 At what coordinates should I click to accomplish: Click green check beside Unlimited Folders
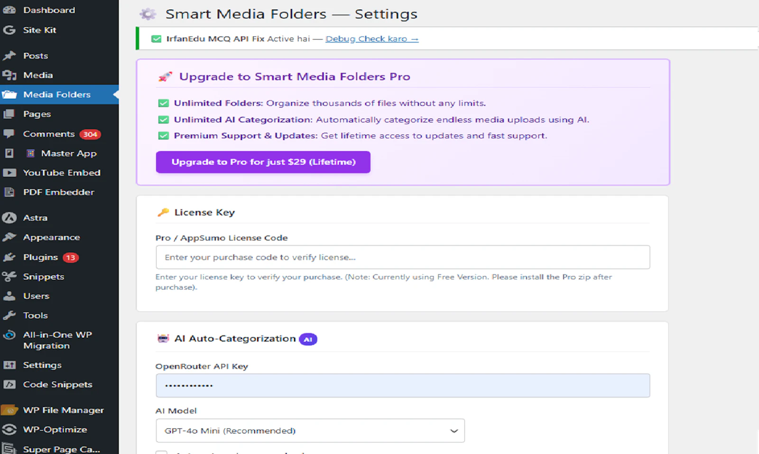coord(163,103)
